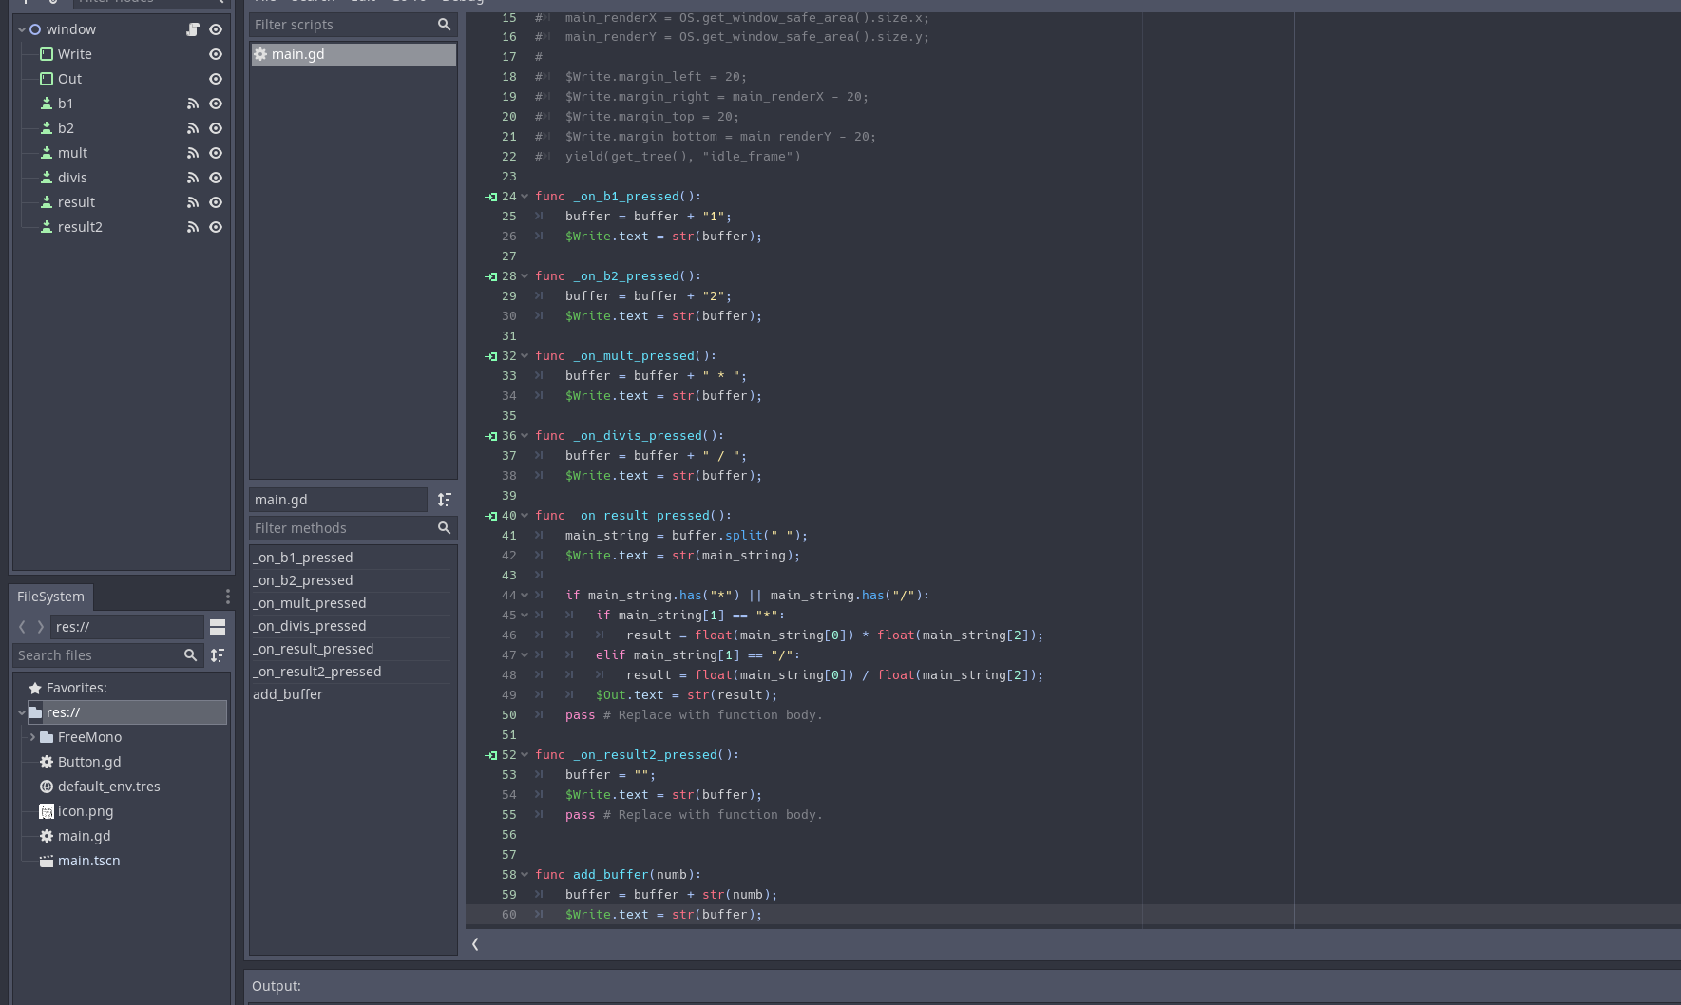Open the FileSystem panel options menu
The width and height of the screenshot is (1681, 1005).
coord(227,597)
